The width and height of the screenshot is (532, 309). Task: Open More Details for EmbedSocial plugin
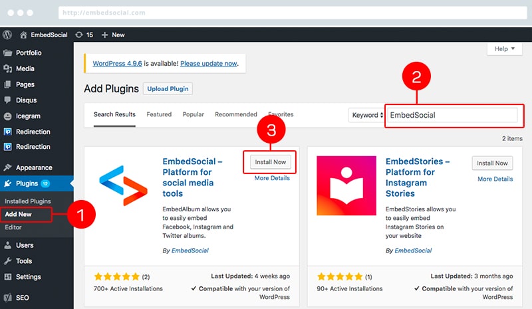(272, 178)
